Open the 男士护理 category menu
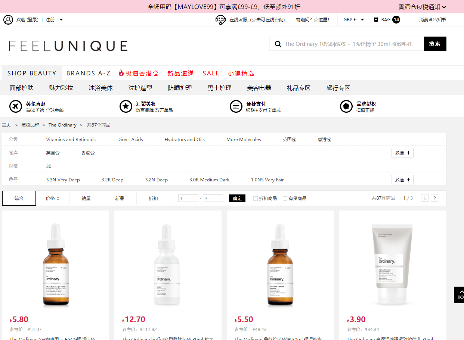The width and height of the screenshot is (464, 340). (x=220, y=88)
